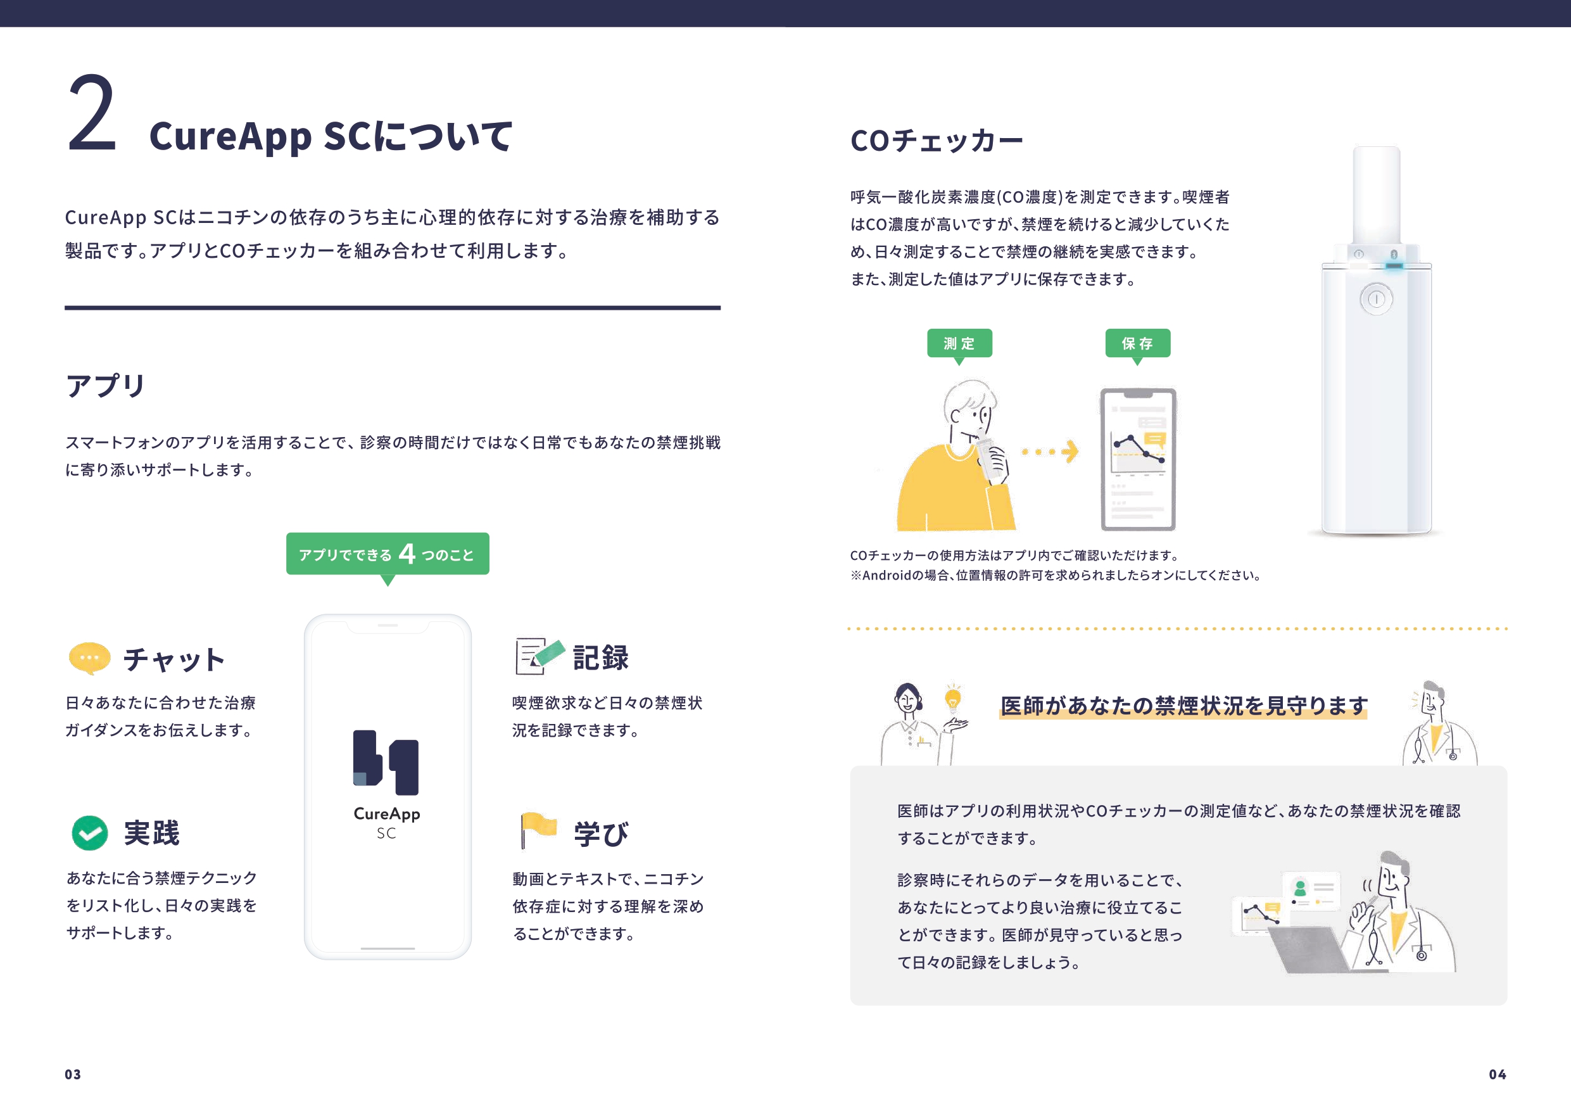Click the 喫煙欲求など日々の禁煙状 description
Screen dimensions: 1571x1111
[x=608, y=717]
